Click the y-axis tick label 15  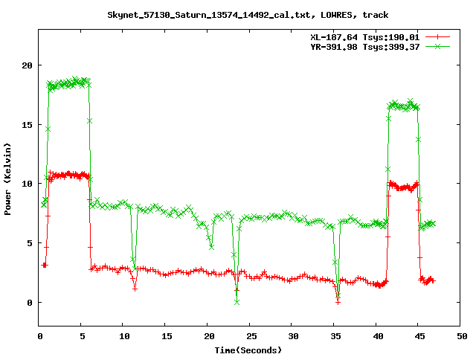pos(27,125)
